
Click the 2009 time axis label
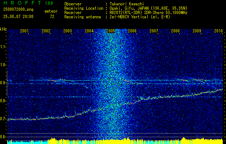197,31
